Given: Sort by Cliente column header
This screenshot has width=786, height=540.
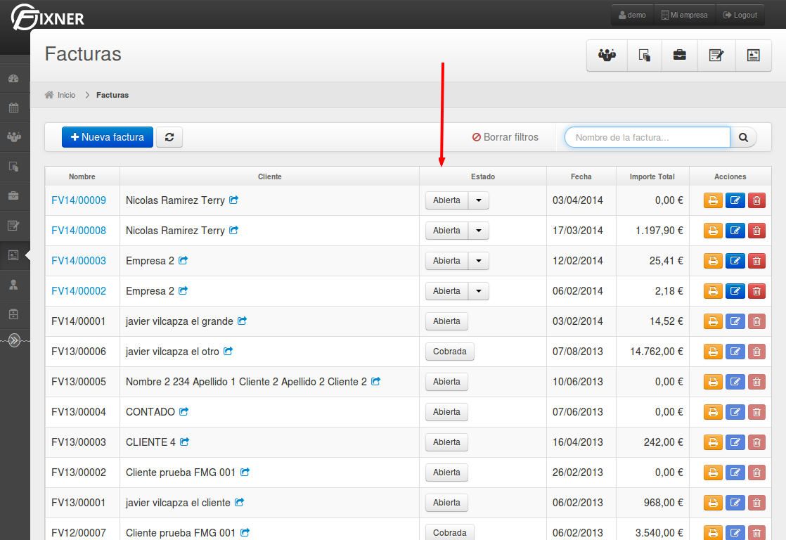Looking at the screenshot, I should [x=270, y=176].
